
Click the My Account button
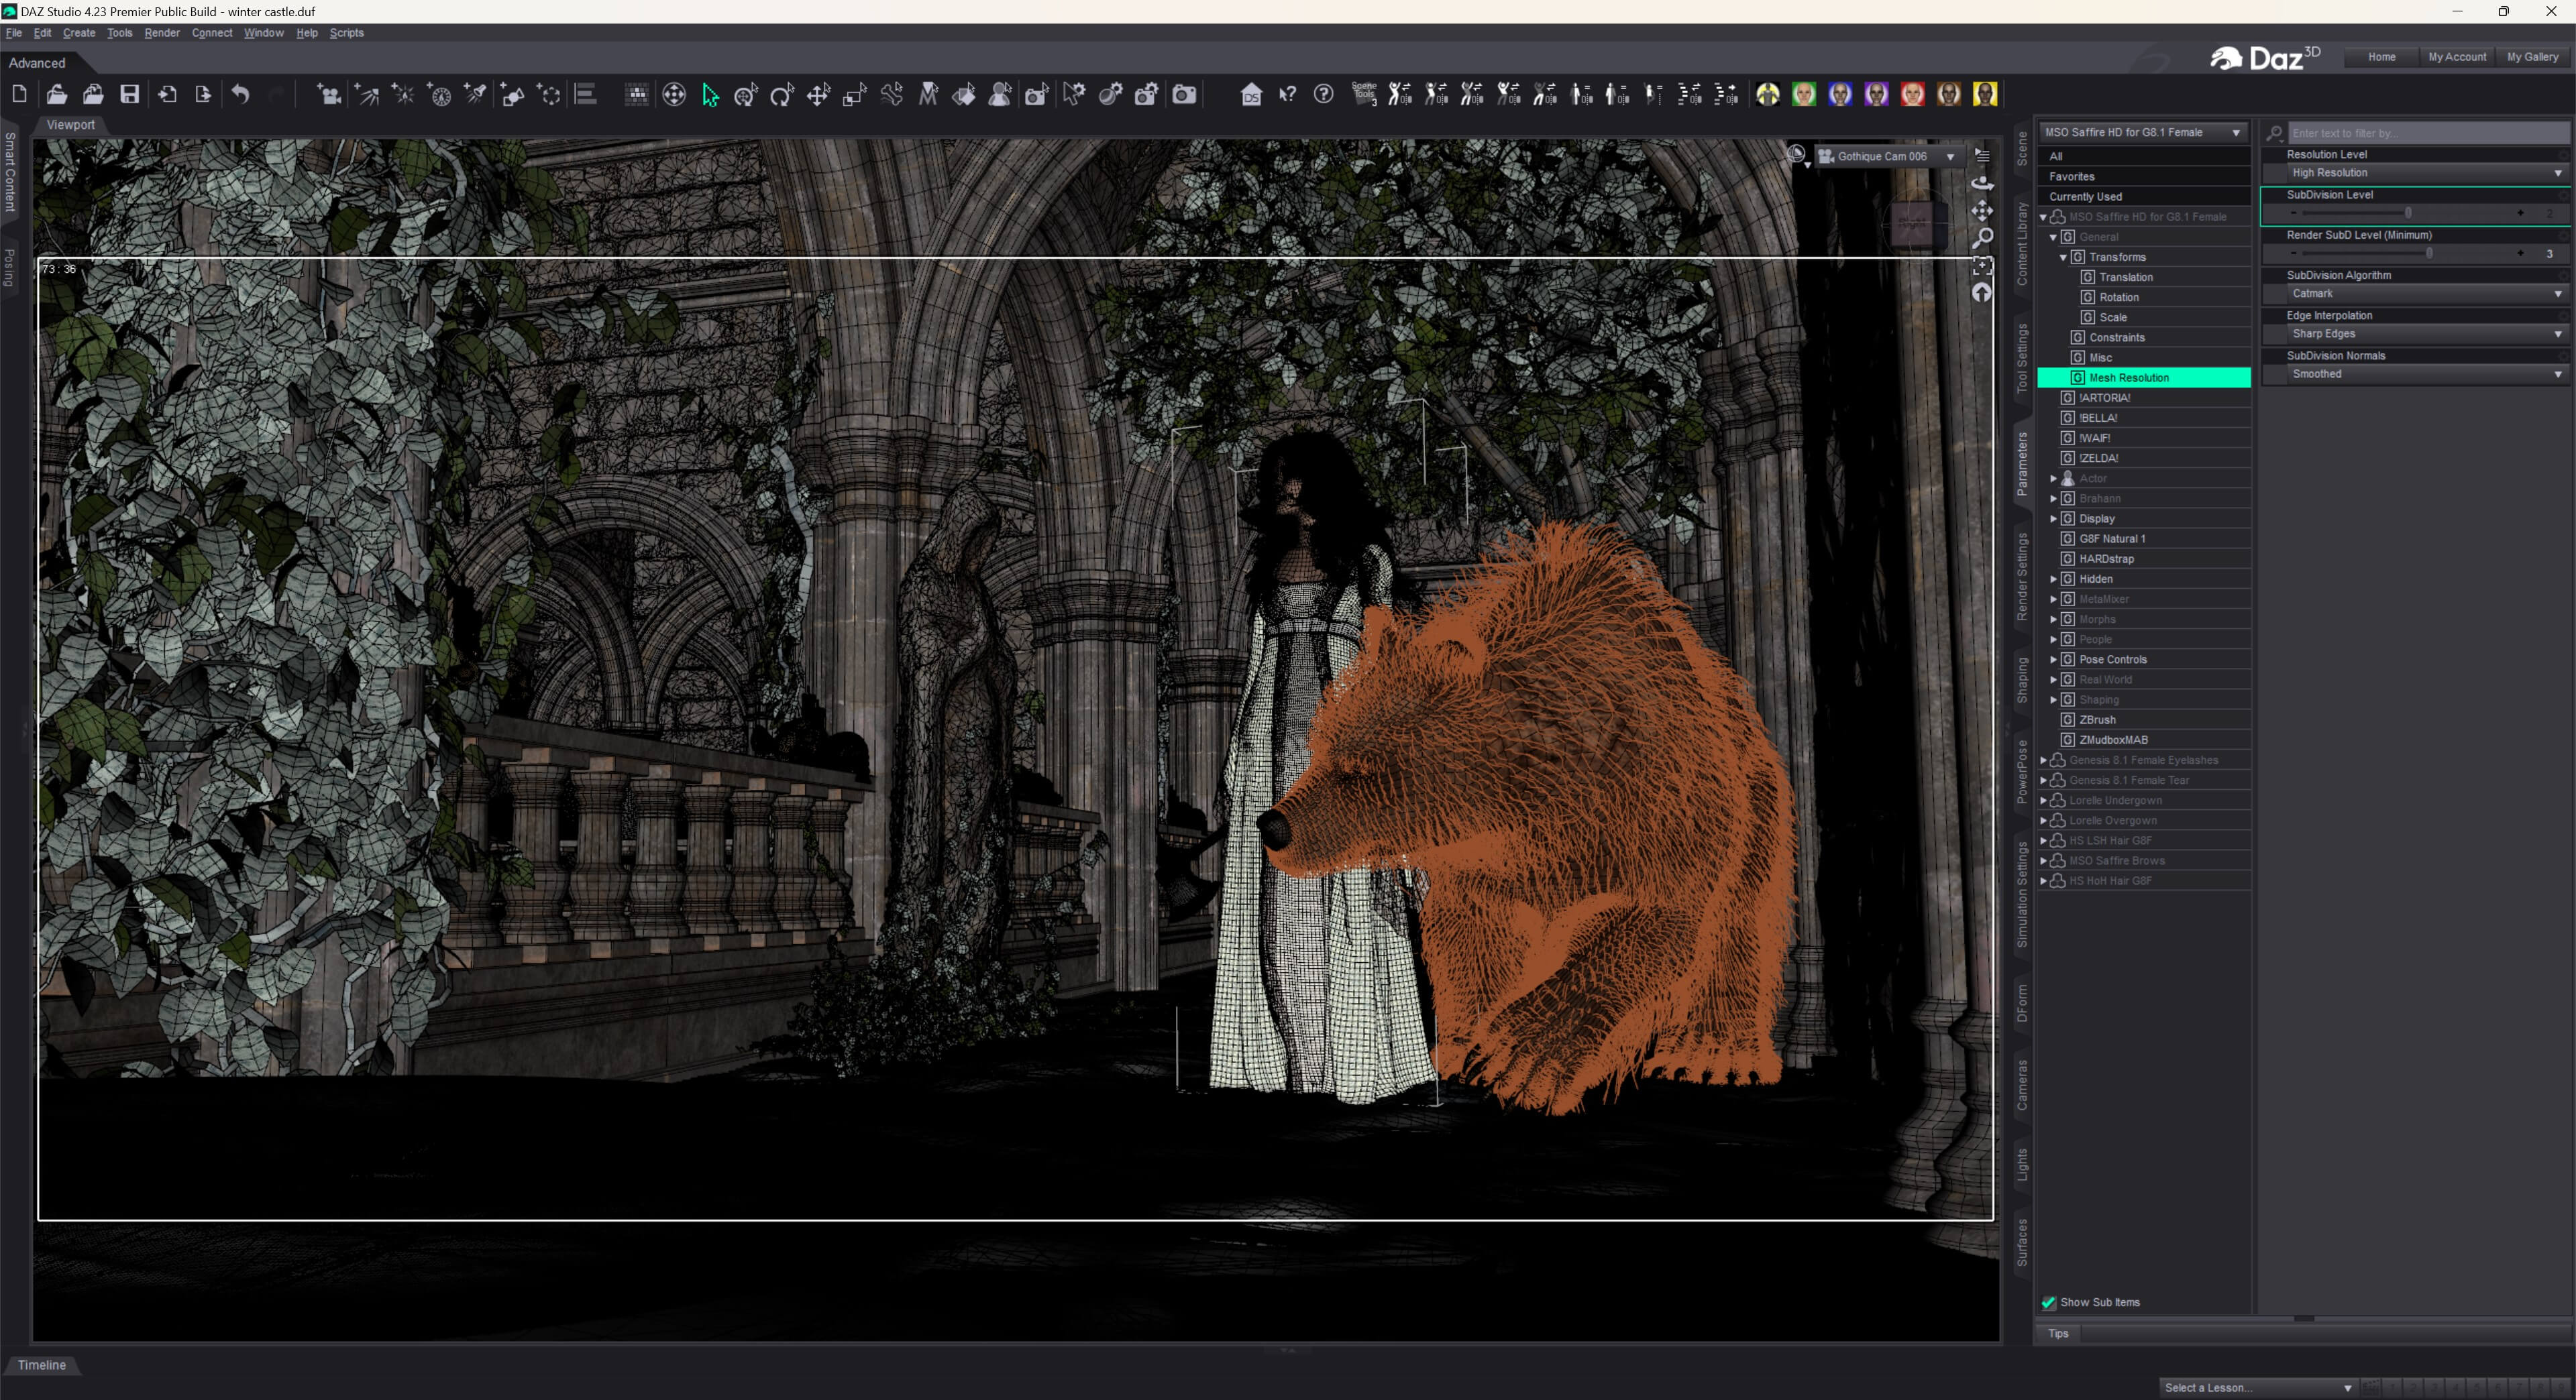(x=2456, y=57)
